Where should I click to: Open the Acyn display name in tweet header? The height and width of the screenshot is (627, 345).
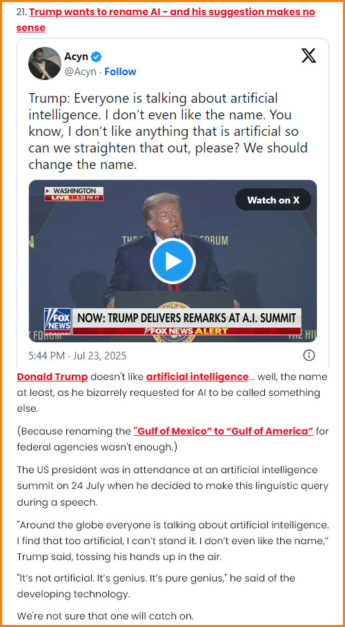(76, 57)
